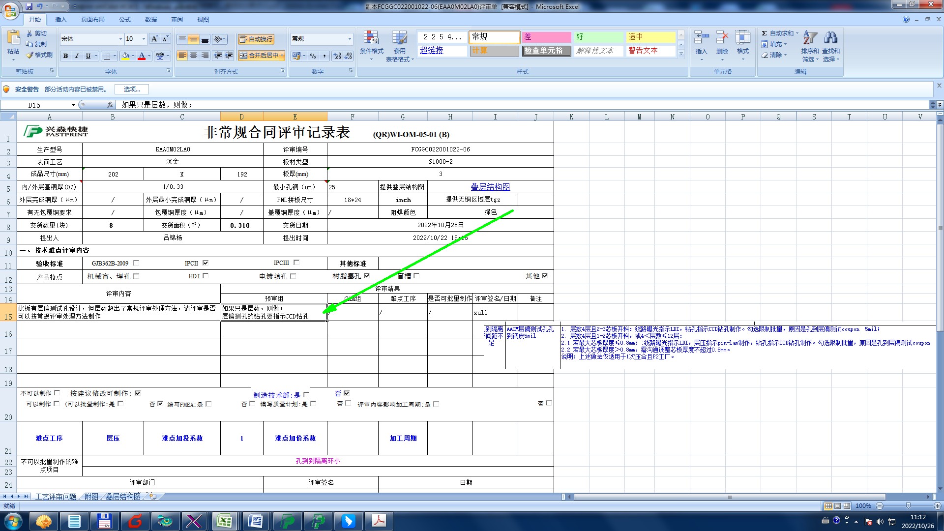Screen dimensions: 944x531
Task: Click the 选项... security warning button
Action: 132,89
